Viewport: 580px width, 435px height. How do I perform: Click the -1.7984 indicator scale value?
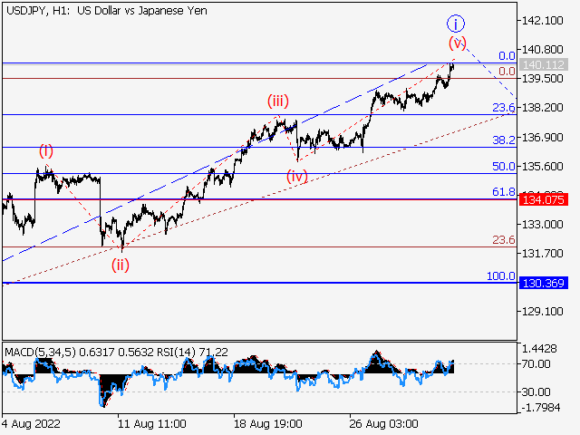(541, 408)
